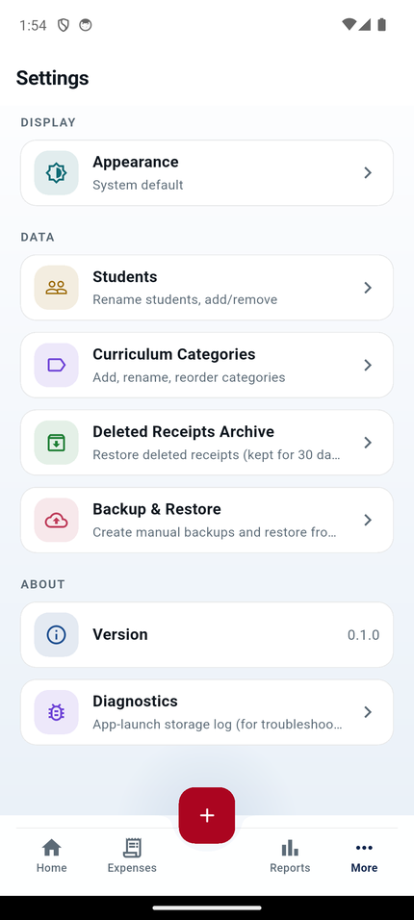Tap the Curriculum Categories tag icon
Screen dimensions: 414x920
(57, 365)
